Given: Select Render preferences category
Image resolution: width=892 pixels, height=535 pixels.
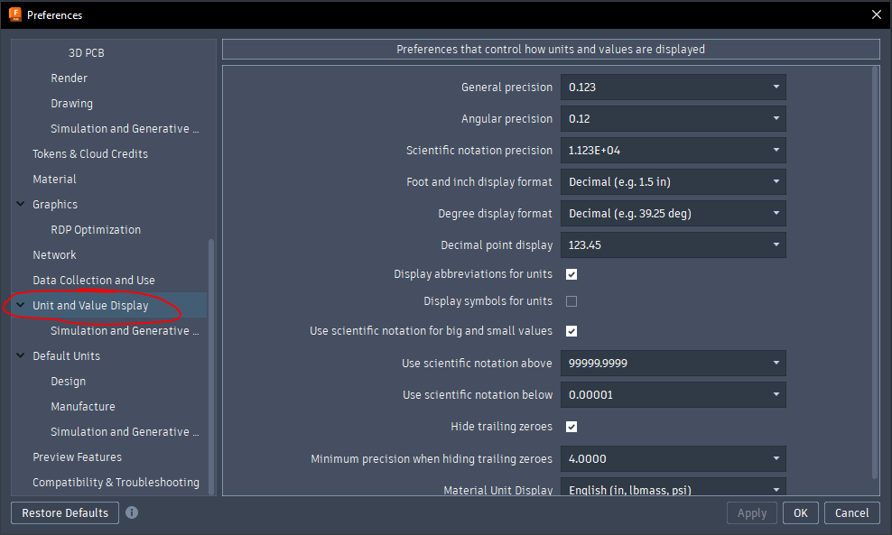Looking at the screenshot, I should [x=69, y=78].
